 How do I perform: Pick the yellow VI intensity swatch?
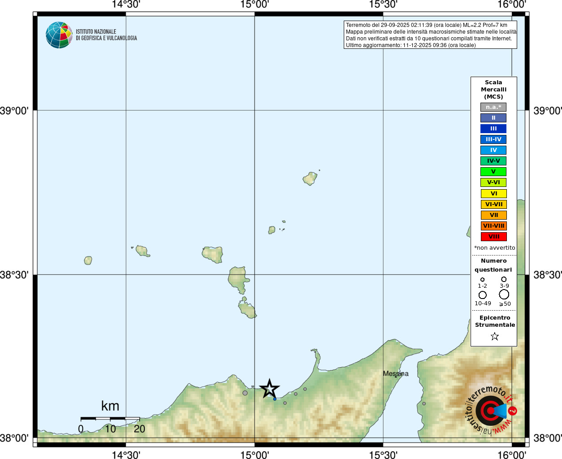tap(493, 194)
